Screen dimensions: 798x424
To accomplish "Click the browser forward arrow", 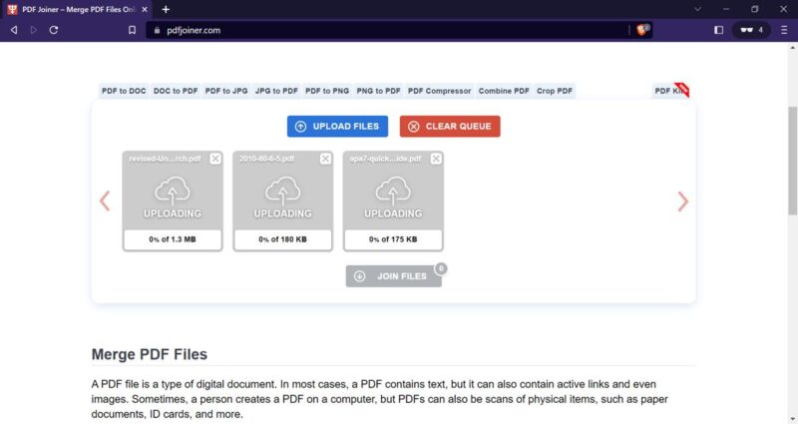I will 34,30.
